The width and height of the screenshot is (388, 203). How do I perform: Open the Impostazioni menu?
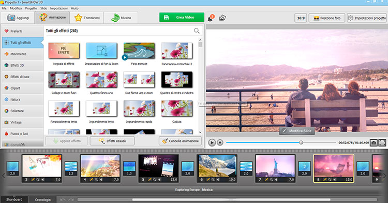tap(58, 8)
